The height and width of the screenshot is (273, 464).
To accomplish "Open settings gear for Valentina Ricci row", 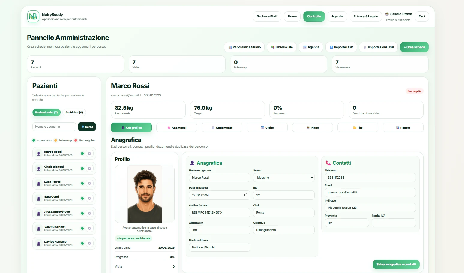I will [89, 228].
